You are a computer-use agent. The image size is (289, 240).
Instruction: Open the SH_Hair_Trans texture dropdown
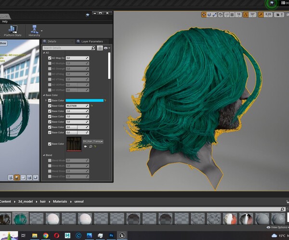point(93,142)
